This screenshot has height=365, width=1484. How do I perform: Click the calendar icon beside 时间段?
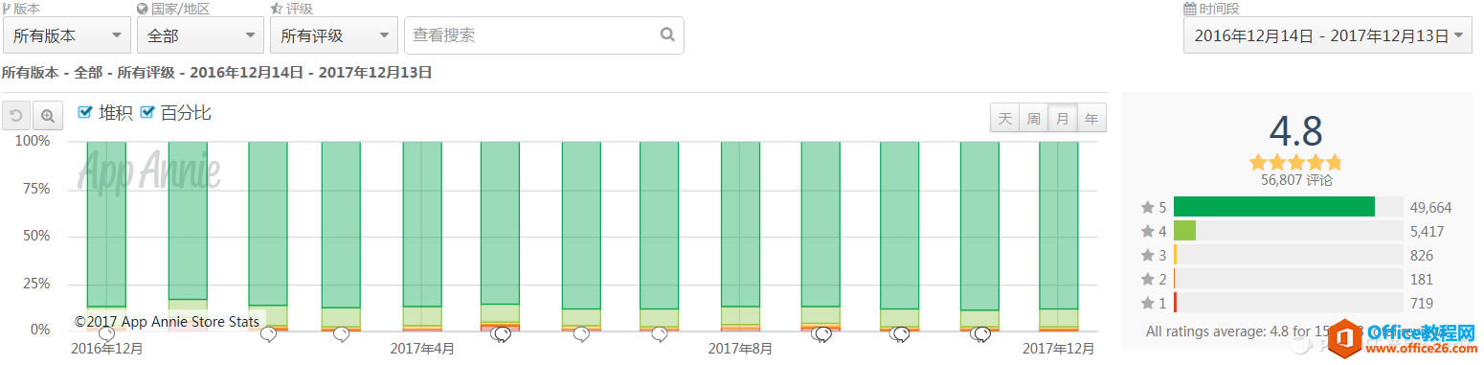[1191, 9]
